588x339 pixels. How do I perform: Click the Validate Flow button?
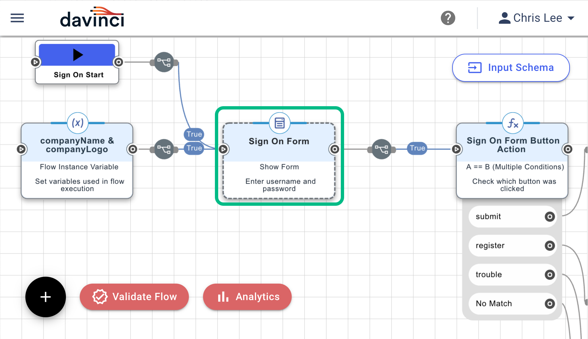134,297
